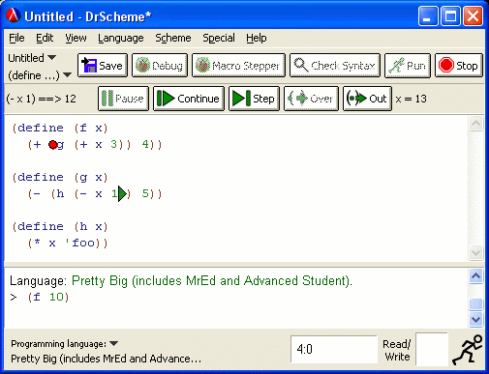Open the Edit menu

pyautogui.click(x=45, y=38)
